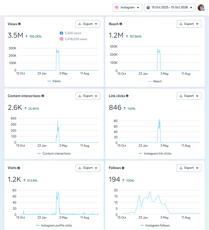Click the calendar icon in date selector
This screenshot has width=209, height=230.
(148, 7)
